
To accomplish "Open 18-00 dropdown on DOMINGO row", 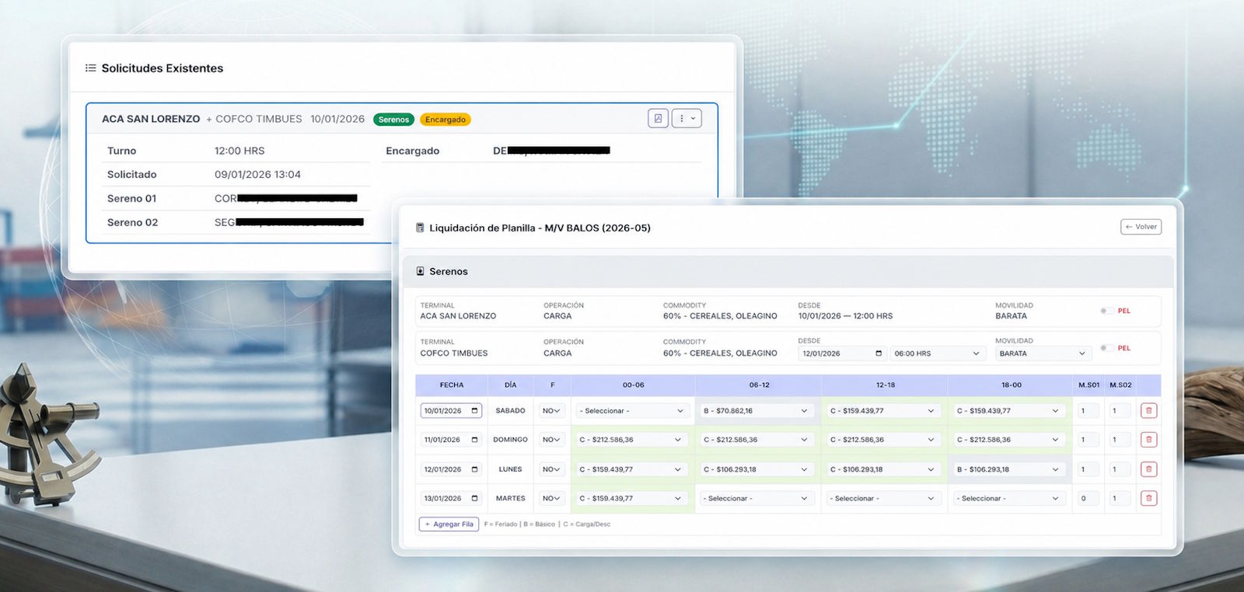I will (x=1009, y=440).
